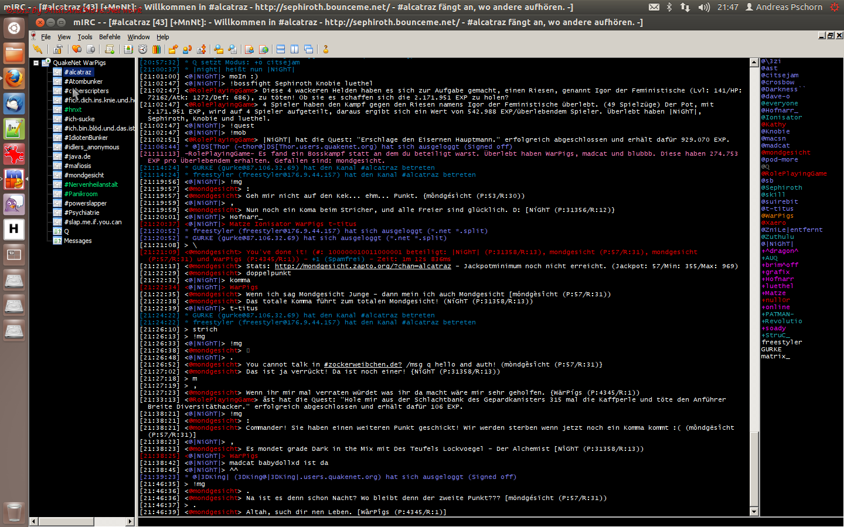This screenshot has height=527, width=844.
Task: Click the #zockerweibchen.de channel link
Action: (x=362, y=365)
